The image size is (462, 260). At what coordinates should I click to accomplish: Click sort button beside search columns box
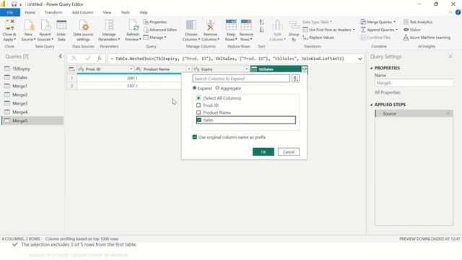pos(295,79)
